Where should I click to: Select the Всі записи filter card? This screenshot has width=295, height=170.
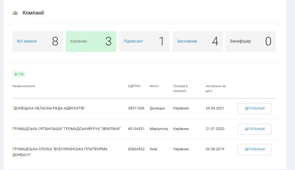pyautogui.click(x=38, y=41)
